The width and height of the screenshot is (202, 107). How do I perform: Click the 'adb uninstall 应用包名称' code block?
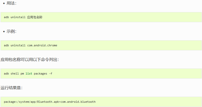click(101, 17)
